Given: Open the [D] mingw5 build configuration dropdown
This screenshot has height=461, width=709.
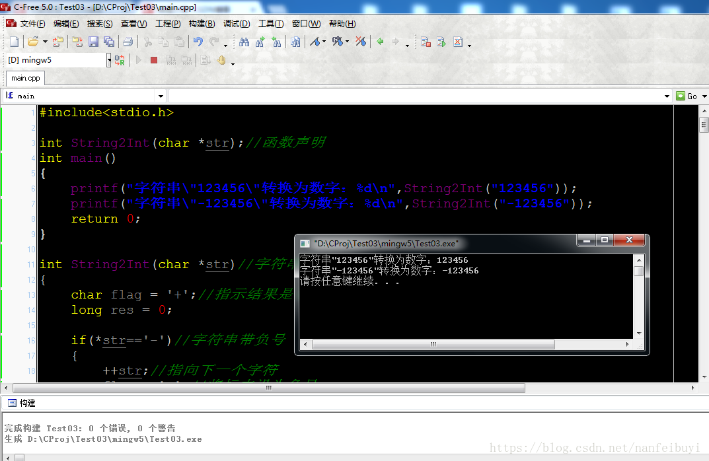Looking at the screenshot, I should coord(109,60).
